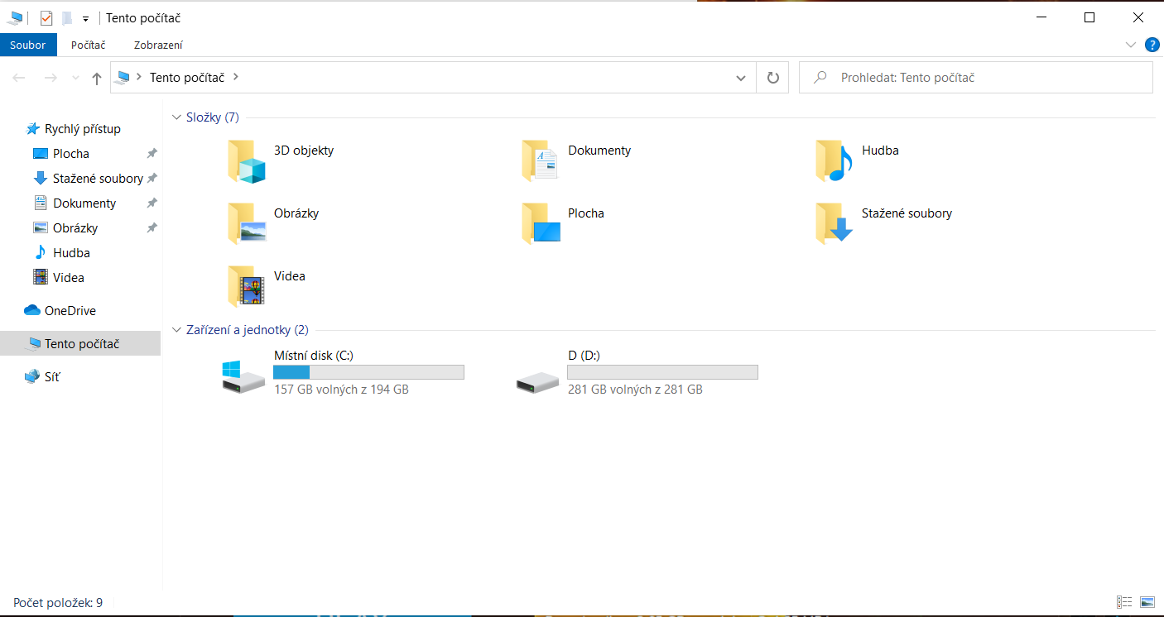Click the "3D objekty" folder name
The width and height of the screenshot is (1164, 617).
(x=304, y=151)
